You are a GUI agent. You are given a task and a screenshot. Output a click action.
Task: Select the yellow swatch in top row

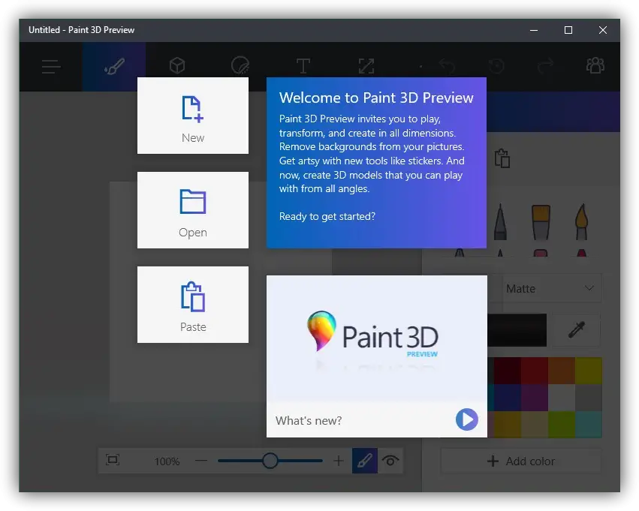click(x=589, y=371)
